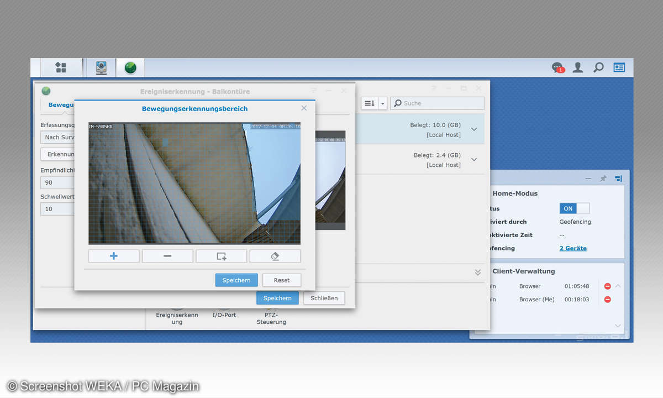Click the motion detection grid camera preview
The image size is (663, 398).
(194, 184)
